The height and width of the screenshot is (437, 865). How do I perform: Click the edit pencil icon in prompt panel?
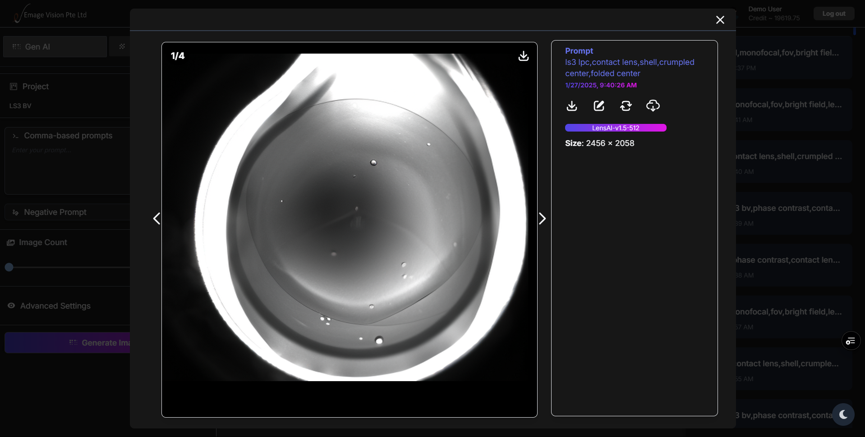[598, 106]
